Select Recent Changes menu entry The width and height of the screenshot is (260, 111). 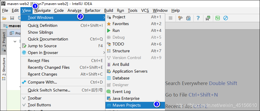click(x=63, y=74)
